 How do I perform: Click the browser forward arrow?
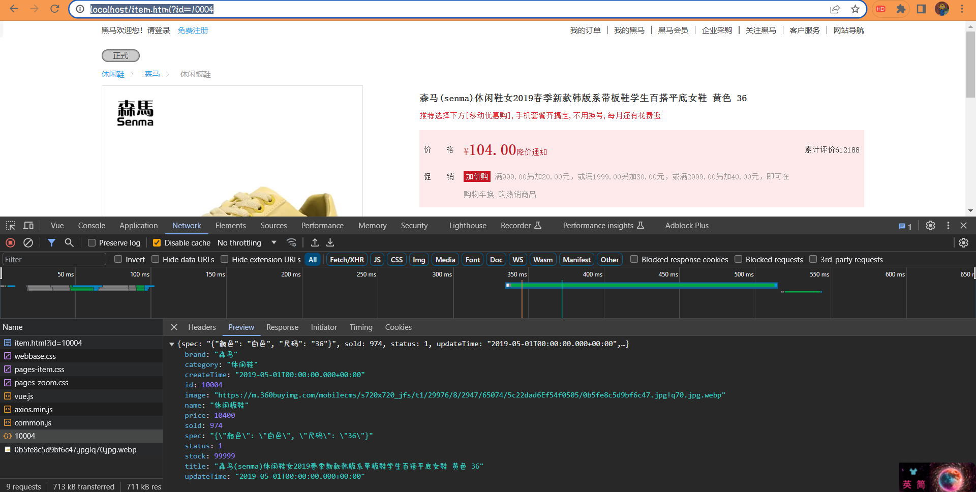click(34, 9)
